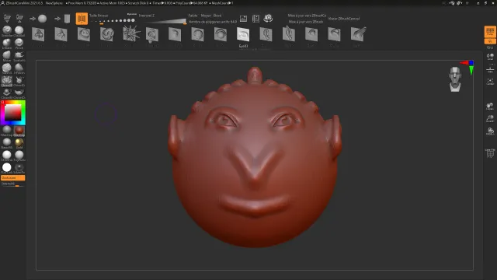The image size is (497, 280).
Task: Set resolution to Élevé
Action: (217, 16)
